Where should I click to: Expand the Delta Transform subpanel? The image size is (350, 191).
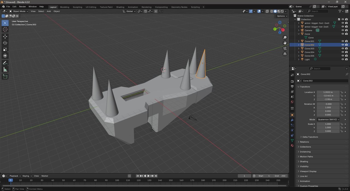coord(310,137)
